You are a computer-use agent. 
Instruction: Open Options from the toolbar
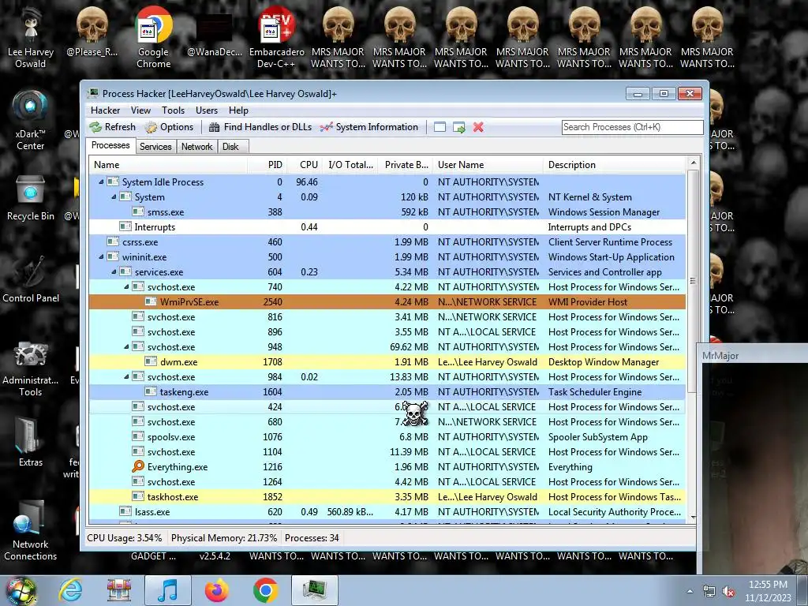pyautogui.click(x=169, y=127)
